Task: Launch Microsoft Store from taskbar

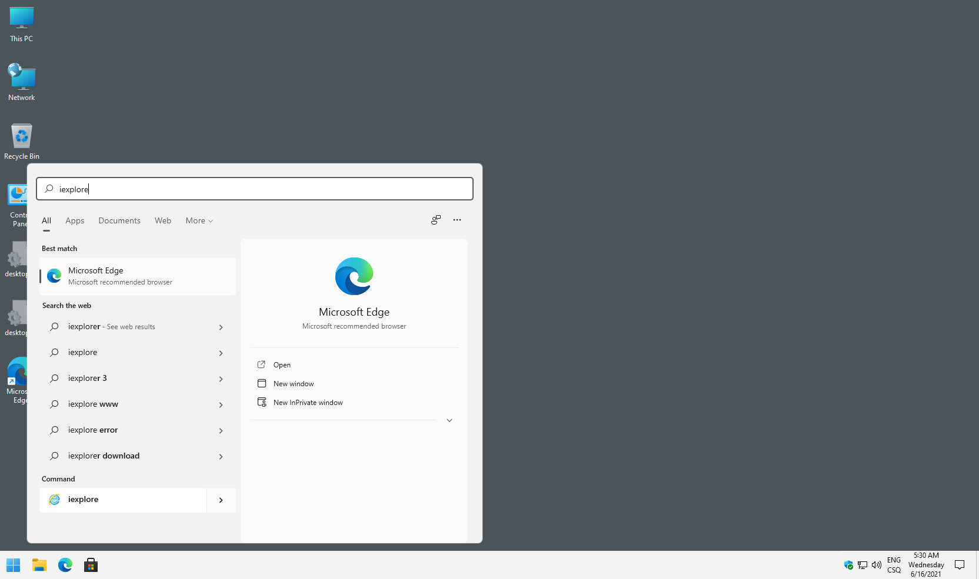Action: coord(91,565)
